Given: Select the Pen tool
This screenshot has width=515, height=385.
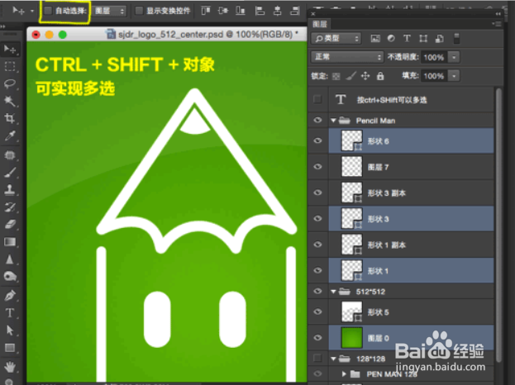Looking at the screenshot, I should tap(10, 296).
